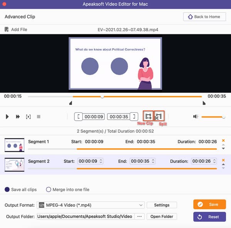
Task: Browse output folder with ellipsis button
Action: tap(139, 216)
